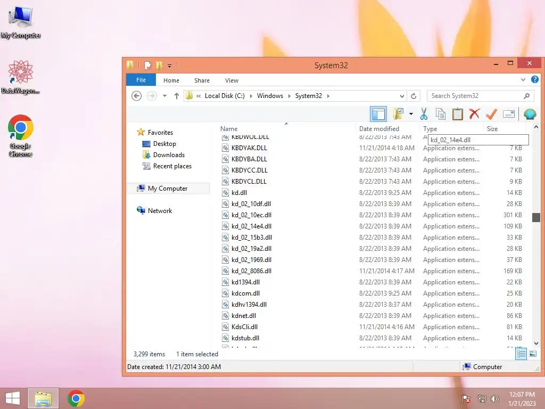Viewport: 545px width, 409px height.
Task: Expand the arrow after System32 breadcrumb
Action: pyautogui.click(x=328, y=96)
